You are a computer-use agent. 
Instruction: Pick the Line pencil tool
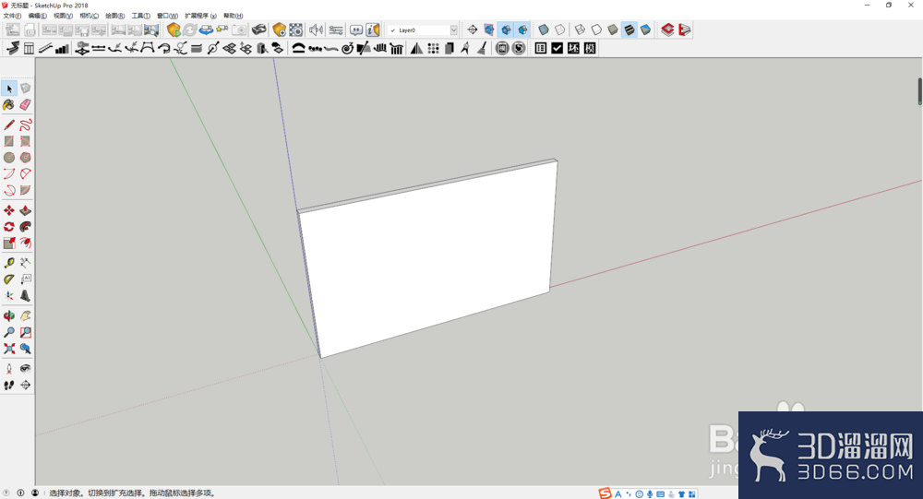9,125
